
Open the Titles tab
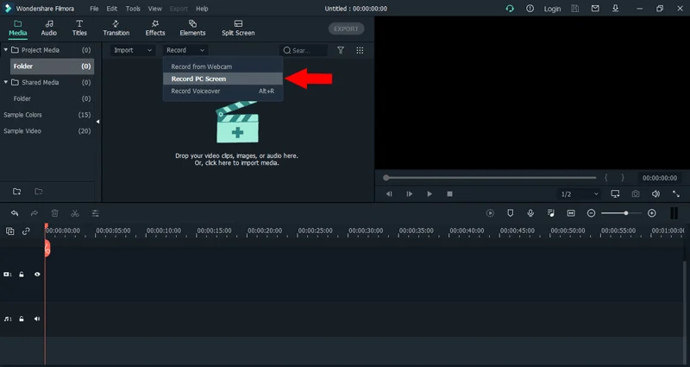pos(79,28)
